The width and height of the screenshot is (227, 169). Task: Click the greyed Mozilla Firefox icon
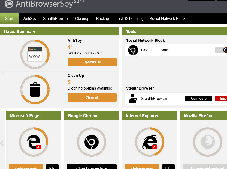pyautogui.click(x=208, y=142)
